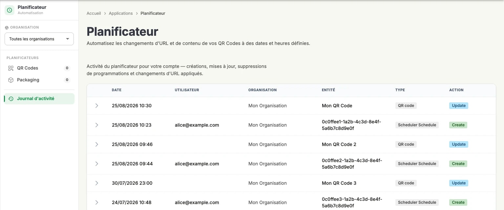Click the Scheduler Schedule tag at 09:44
504x210 pixels.
point(417,164)
